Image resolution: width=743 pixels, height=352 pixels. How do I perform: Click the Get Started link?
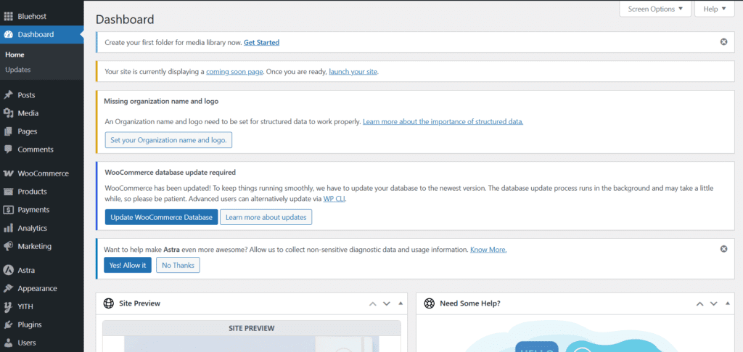(x=261, y=42)
